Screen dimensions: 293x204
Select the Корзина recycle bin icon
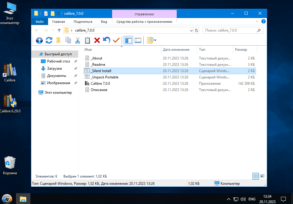pyautogui.click(x=10, y=166)
